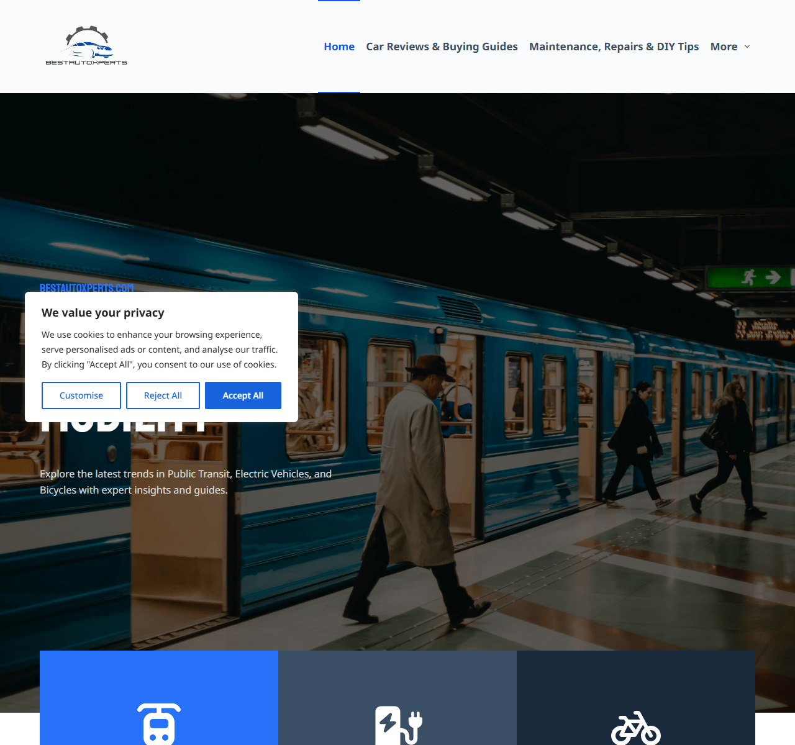Expand the chevron arrow beside More
The width and height of the screenshot is (795, 745).
tap(747, 47)
